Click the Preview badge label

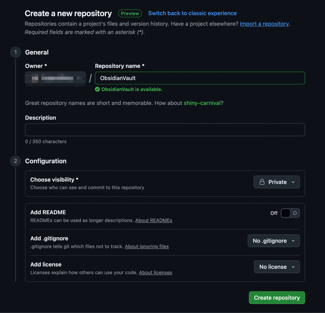130,13
